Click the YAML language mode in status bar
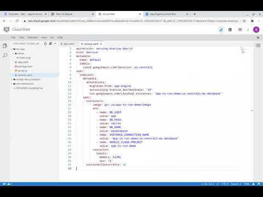The image size is (263, 197). (x=247, y=184)
